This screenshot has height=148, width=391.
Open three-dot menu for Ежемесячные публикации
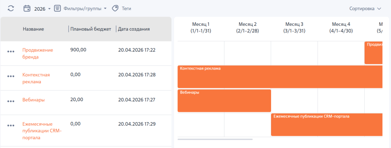tap(11, 126)
